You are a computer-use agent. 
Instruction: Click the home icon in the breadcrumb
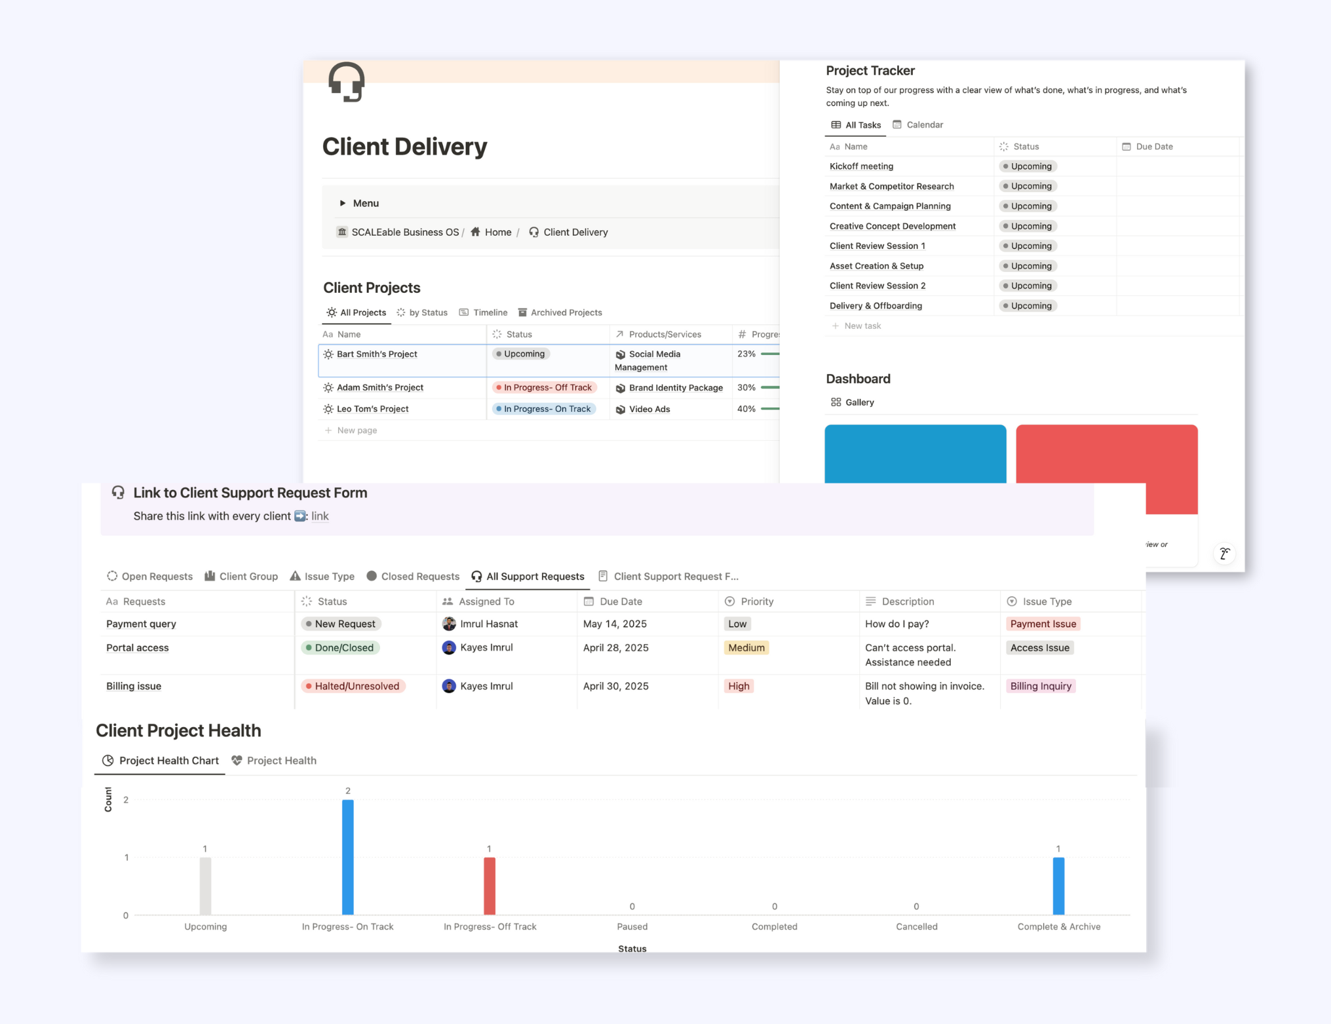point(476,232)
